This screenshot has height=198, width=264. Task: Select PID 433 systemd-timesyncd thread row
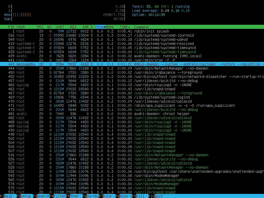point(132,52)
